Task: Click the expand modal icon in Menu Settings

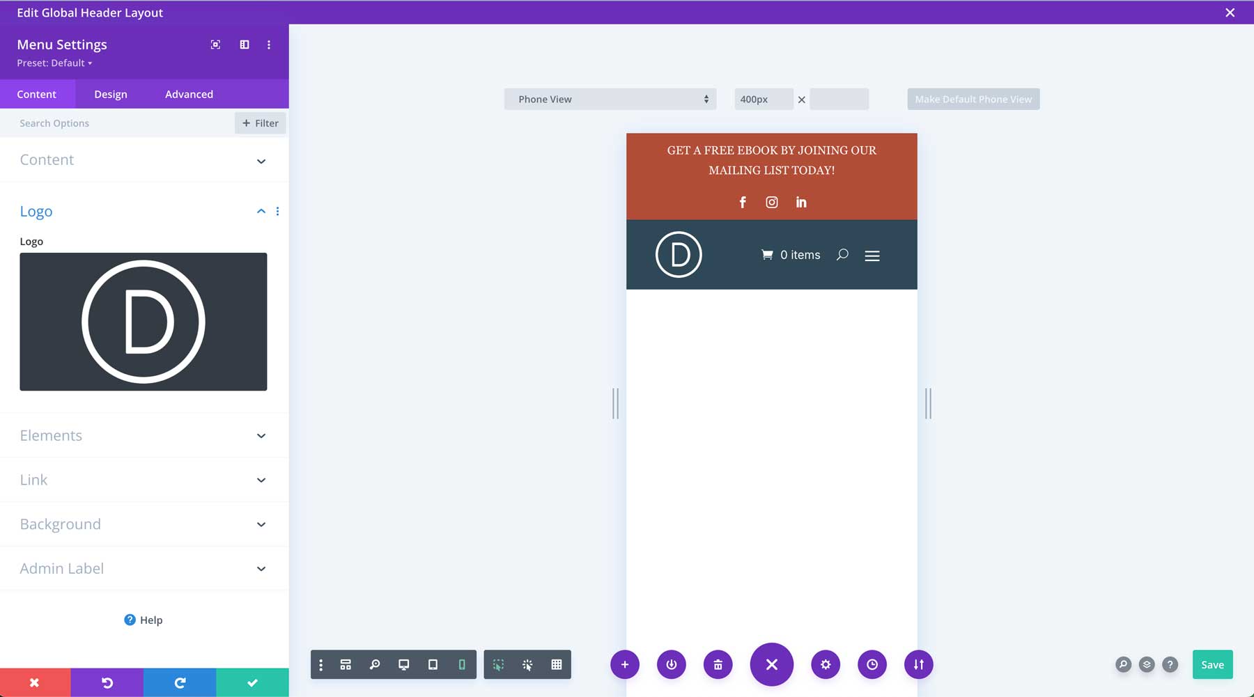Action: pyautogui.click(x=215, y=44)
